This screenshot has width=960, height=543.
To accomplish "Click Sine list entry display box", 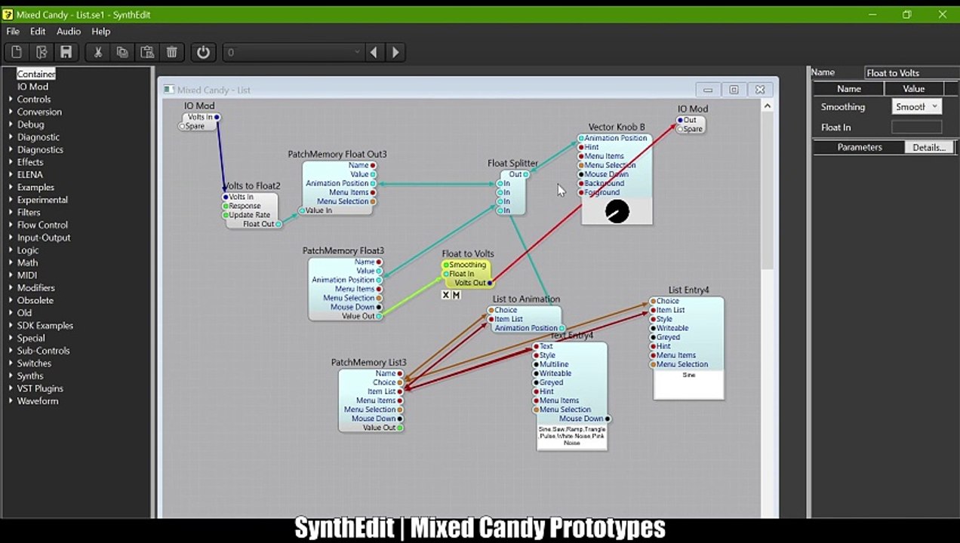I will (x=688, y=384).
